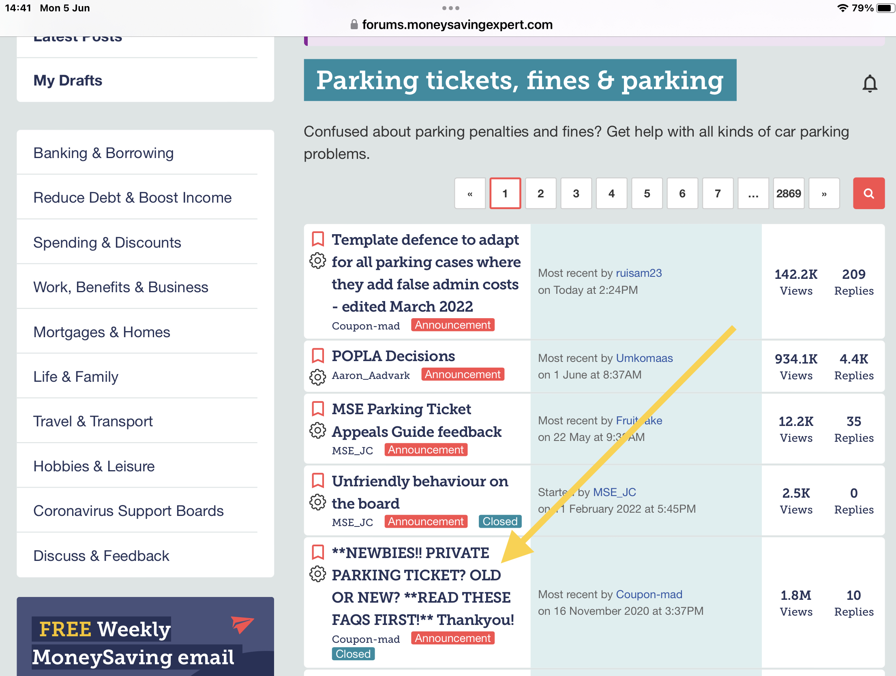
Task: Open Banking & Borrowing category
Action: point(103,153)
